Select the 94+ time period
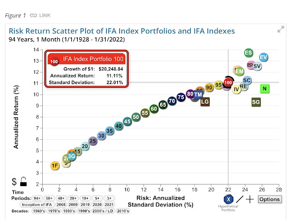This screenshot has width=293, height=220. tap(37, 198)
